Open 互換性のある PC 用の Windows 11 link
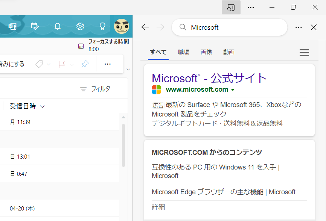 coord(216,171)
